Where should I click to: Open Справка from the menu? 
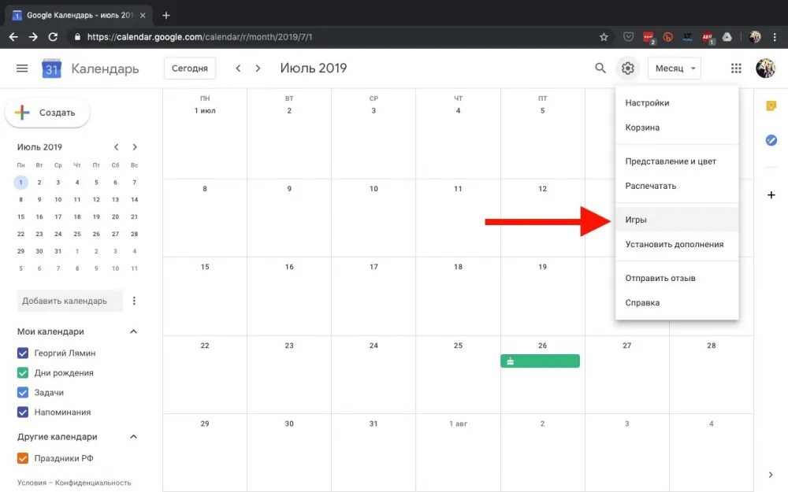[677, 303]
